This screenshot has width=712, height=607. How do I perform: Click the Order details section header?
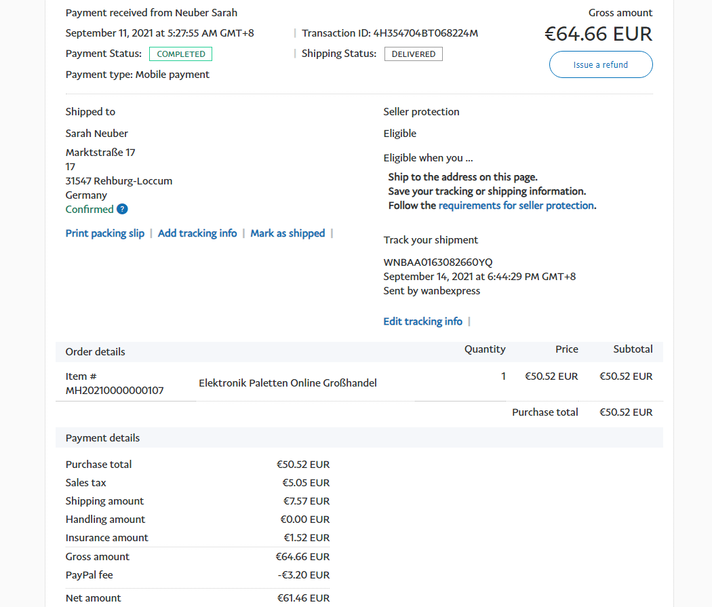pos(96,352)
